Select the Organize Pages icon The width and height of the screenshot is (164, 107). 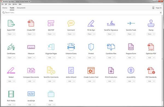point(51,47)
